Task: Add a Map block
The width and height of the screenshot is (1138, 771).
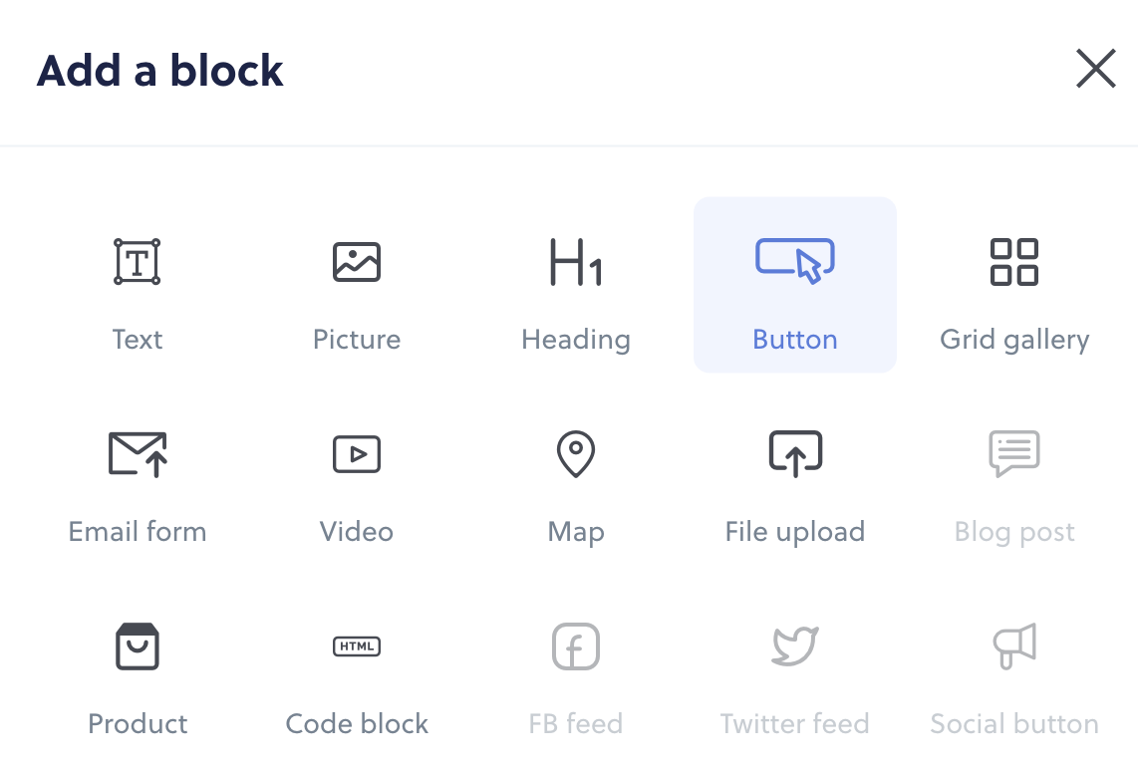Action: tap(575, 453)
